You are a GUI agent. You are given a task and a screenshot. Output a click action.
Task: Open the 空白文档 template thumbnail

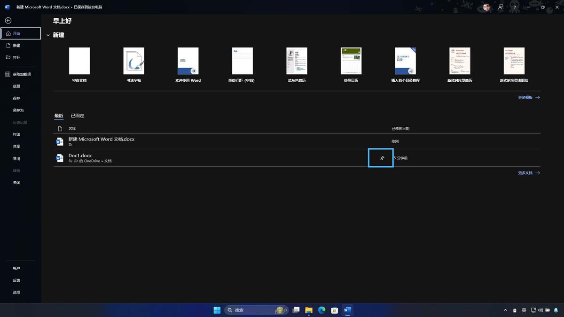point(79,61)
